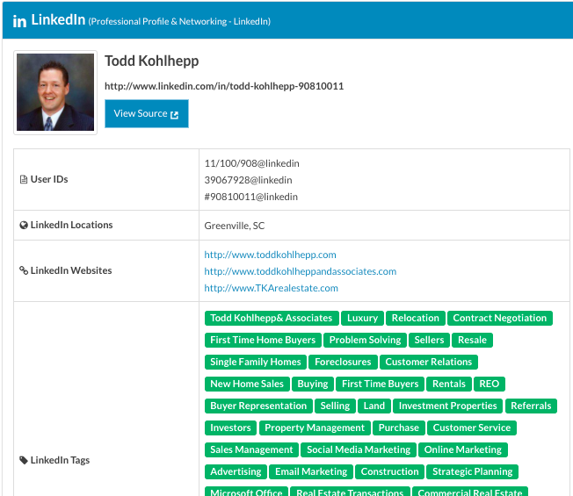Select the Selling tag
Image resolution: width=573 pixels, height=496 pixels.
point(335,406)
